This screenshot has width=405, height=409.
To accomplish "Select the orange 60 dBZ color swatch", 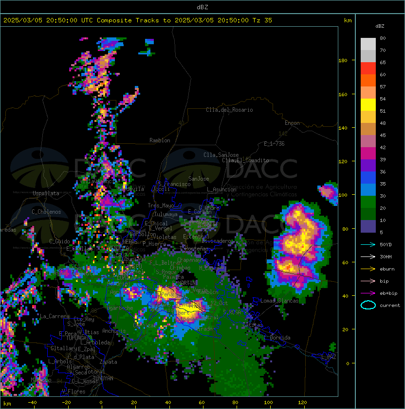I will [x=368, y=80].
